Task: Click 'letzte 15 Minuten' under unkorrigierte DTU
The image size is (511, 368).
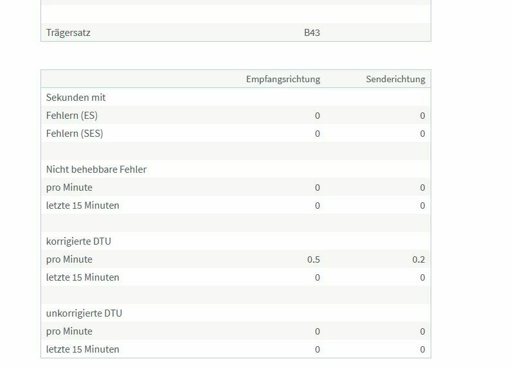Action: (x=83, y=349)
